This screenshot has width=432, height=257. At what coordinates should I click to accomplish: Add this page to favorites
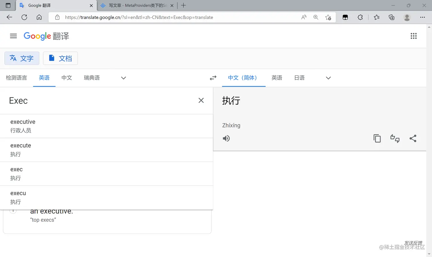(x=328, y=17)
